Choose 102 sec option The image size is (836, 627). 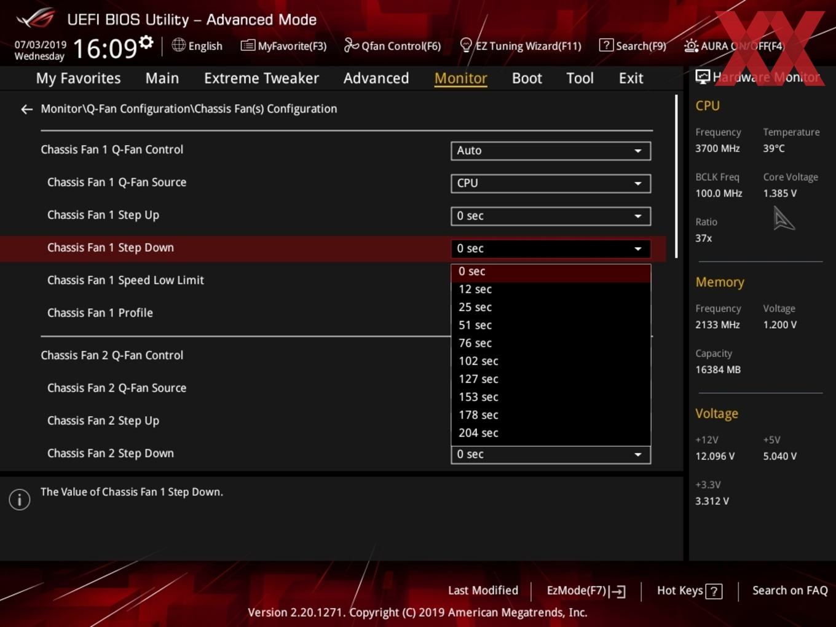[551, 361]
